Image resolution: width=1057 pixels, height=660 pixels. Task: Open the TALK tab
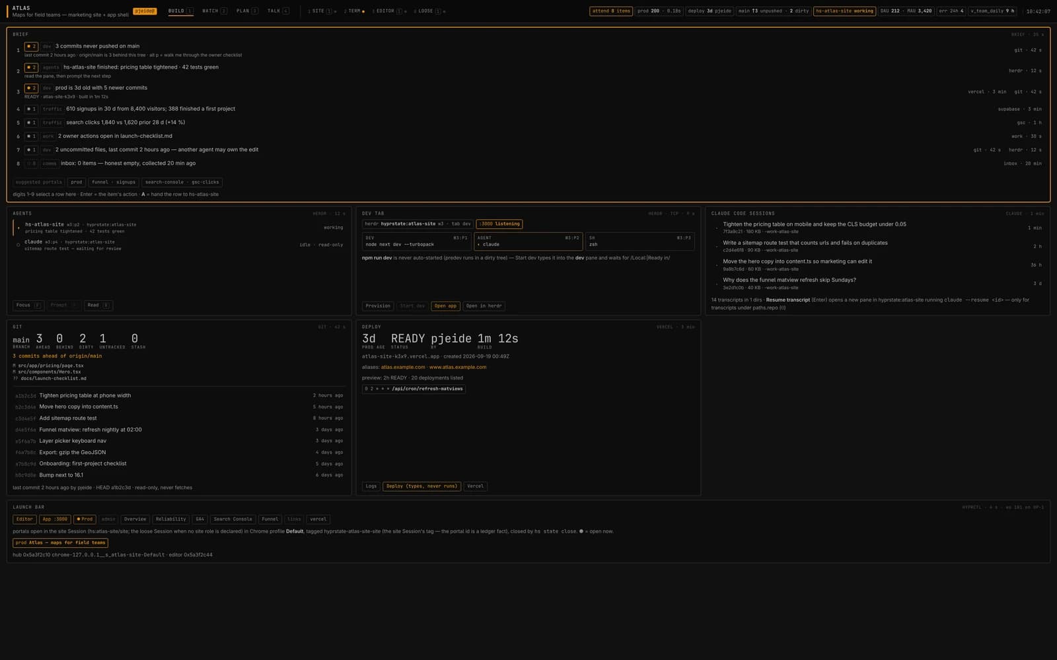coord(278,11)
